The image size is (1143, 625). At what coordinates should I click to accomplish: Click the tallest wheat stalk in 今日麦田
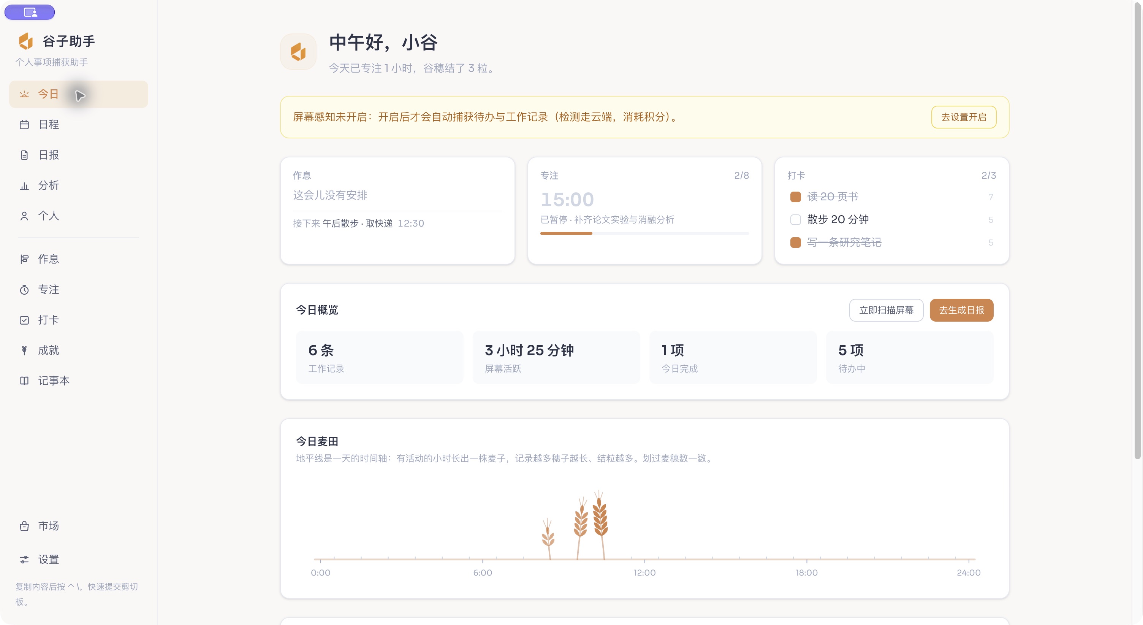[x=600, y=525]
